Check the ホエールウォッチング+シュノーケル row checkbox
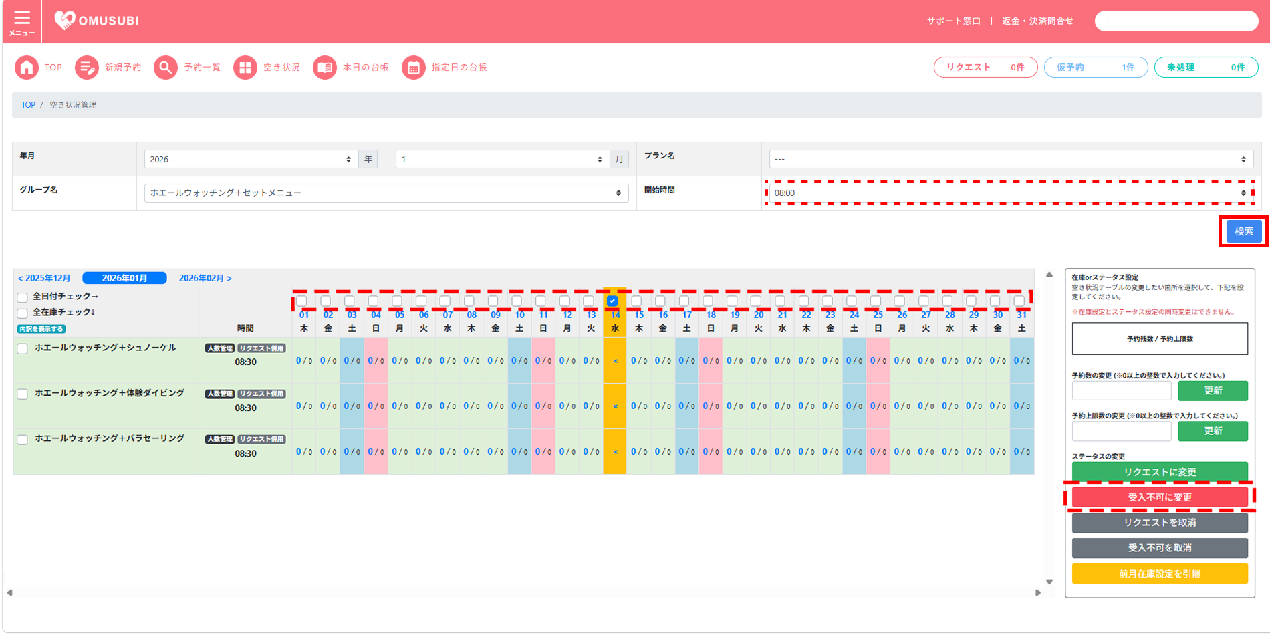 [x=22, y=349]
